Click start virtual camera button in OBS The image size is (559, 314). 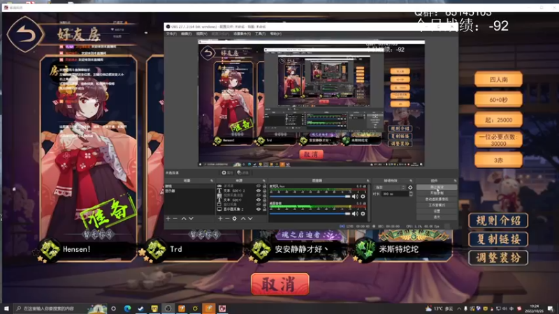pos(437,199)
